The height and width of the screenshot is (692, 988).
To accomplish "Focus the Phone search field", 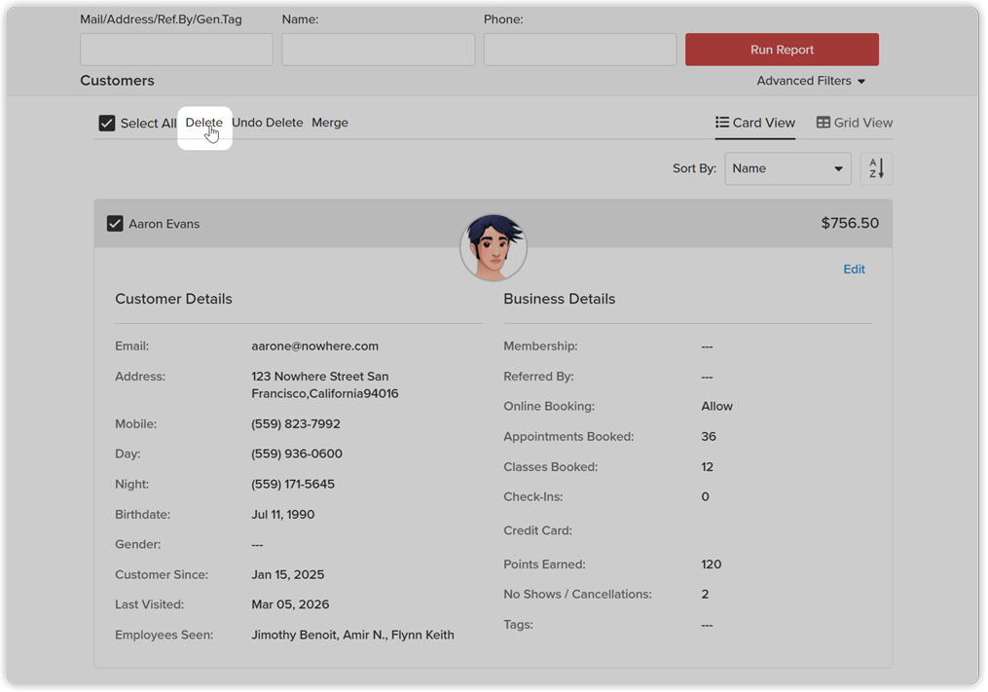I will tap(580, 50).
